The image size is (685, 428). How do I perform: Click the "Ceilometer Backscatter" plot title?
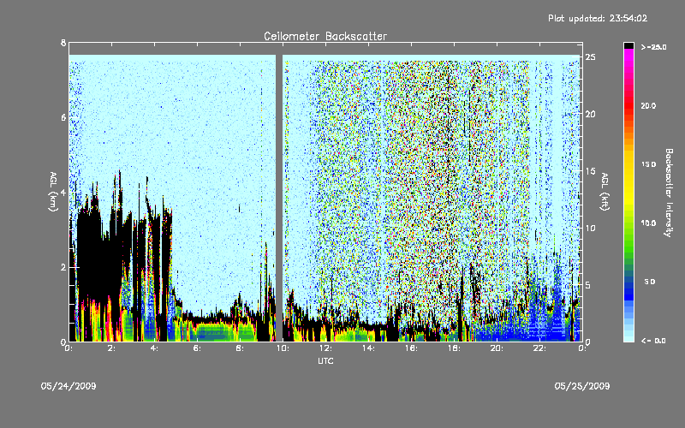pos(325,36)
